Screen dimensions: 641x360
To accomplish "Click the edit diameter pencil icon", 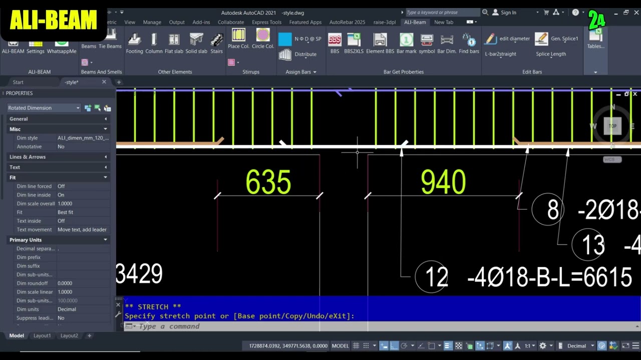I will (x=490, y=38).
